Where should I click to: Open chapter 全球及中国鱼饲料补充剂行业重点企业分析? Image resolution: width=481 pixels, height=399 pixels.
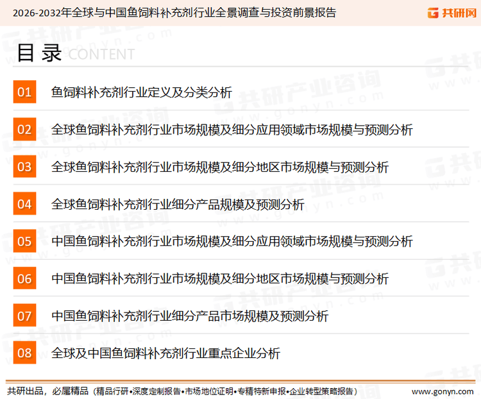point(165,353)
